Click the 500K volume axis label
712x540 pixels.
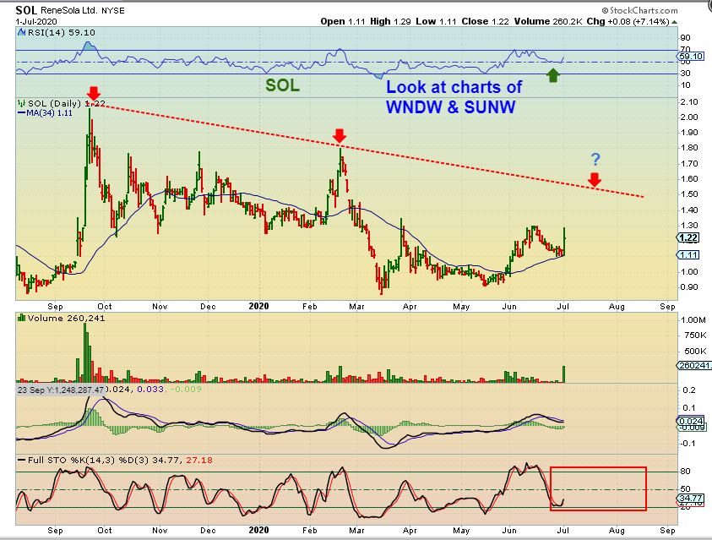pos(693,351)
